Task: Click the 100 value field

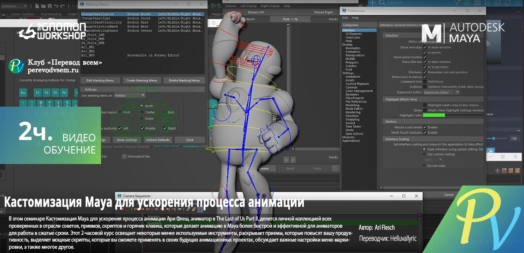Action: coord(515,138)
